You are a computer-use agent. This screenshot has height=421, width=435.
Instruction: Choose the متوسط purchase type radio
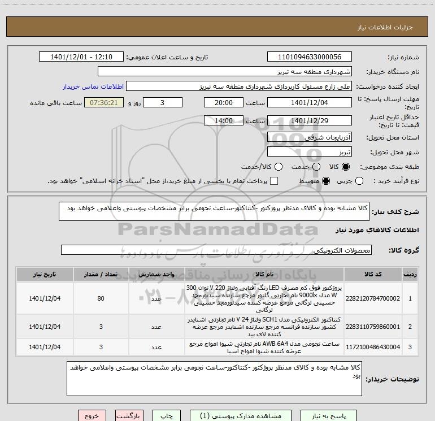(x=326, y=181)
